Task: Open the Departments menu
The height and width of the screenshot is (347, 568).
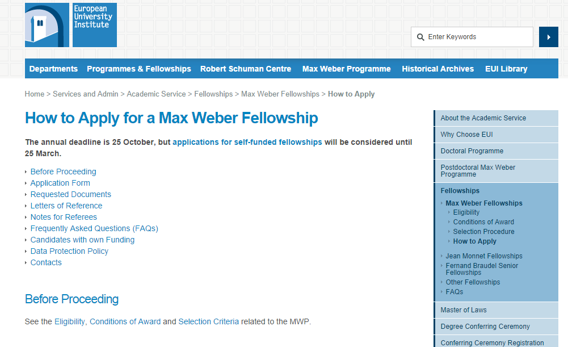Action: point(53,69)
